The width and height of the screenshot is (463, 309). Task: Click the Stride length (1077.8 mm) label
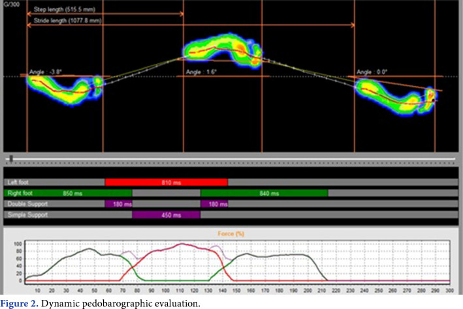point(68,21)
